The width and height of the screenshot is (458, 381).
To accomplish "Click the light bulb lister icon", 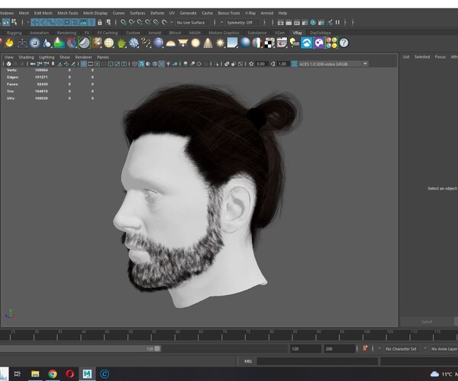I will [x=295, y=43].
